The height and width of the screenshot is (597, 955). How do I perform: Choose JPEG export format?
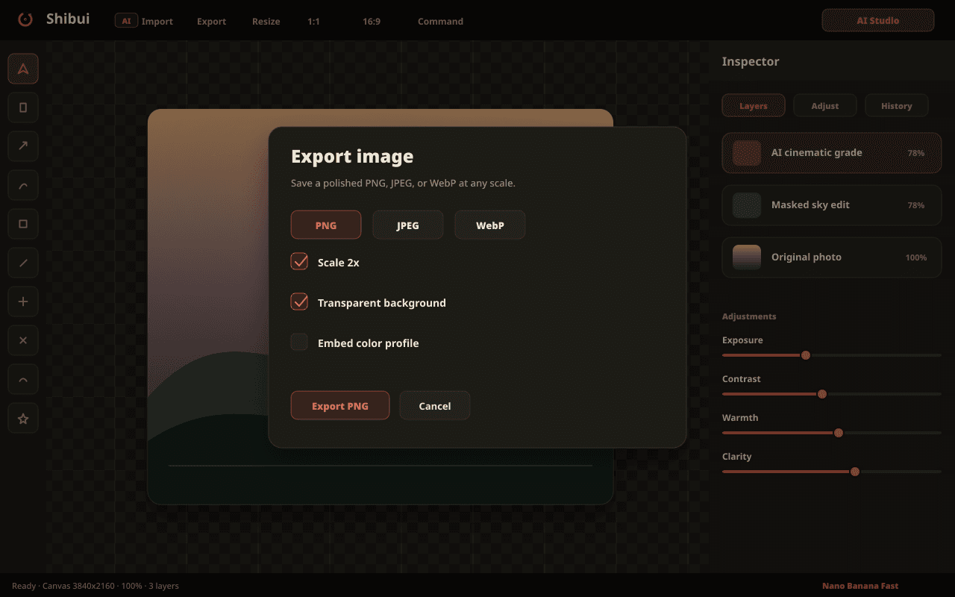[408, 225]
